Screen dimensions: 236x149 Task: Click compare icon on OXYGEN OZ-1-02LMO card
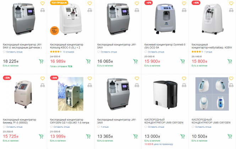[x=89, y=85]
